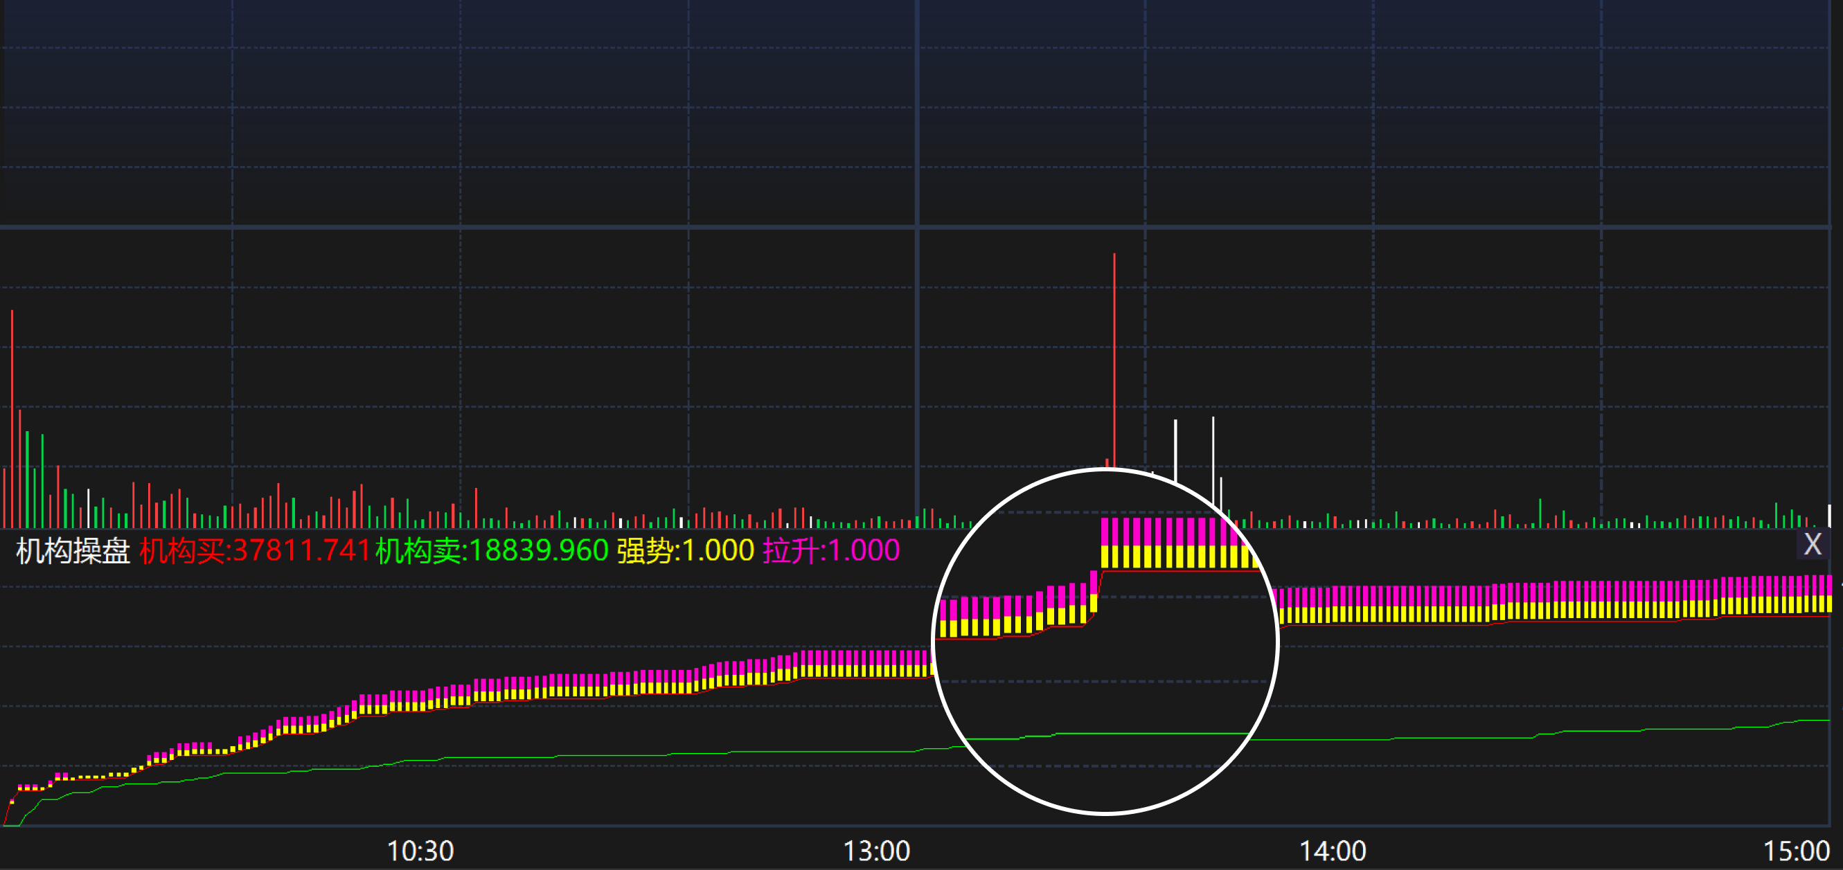Click the tallest red volume spike bar
The width and height of the screenshot is (1843, 870).
[x=1114, y=357]
